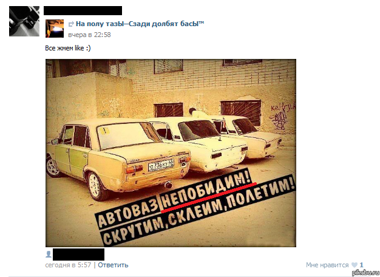Open the attached photo of three Lada cars
Viewport: 380px width, 277px height.
pyautogui.click(x=171, y=153)
